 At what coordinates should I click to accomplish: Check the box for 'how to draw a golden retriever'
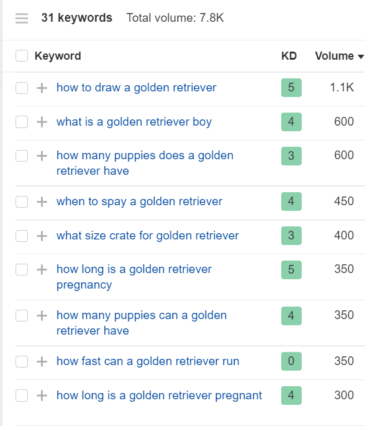point(22,88)
